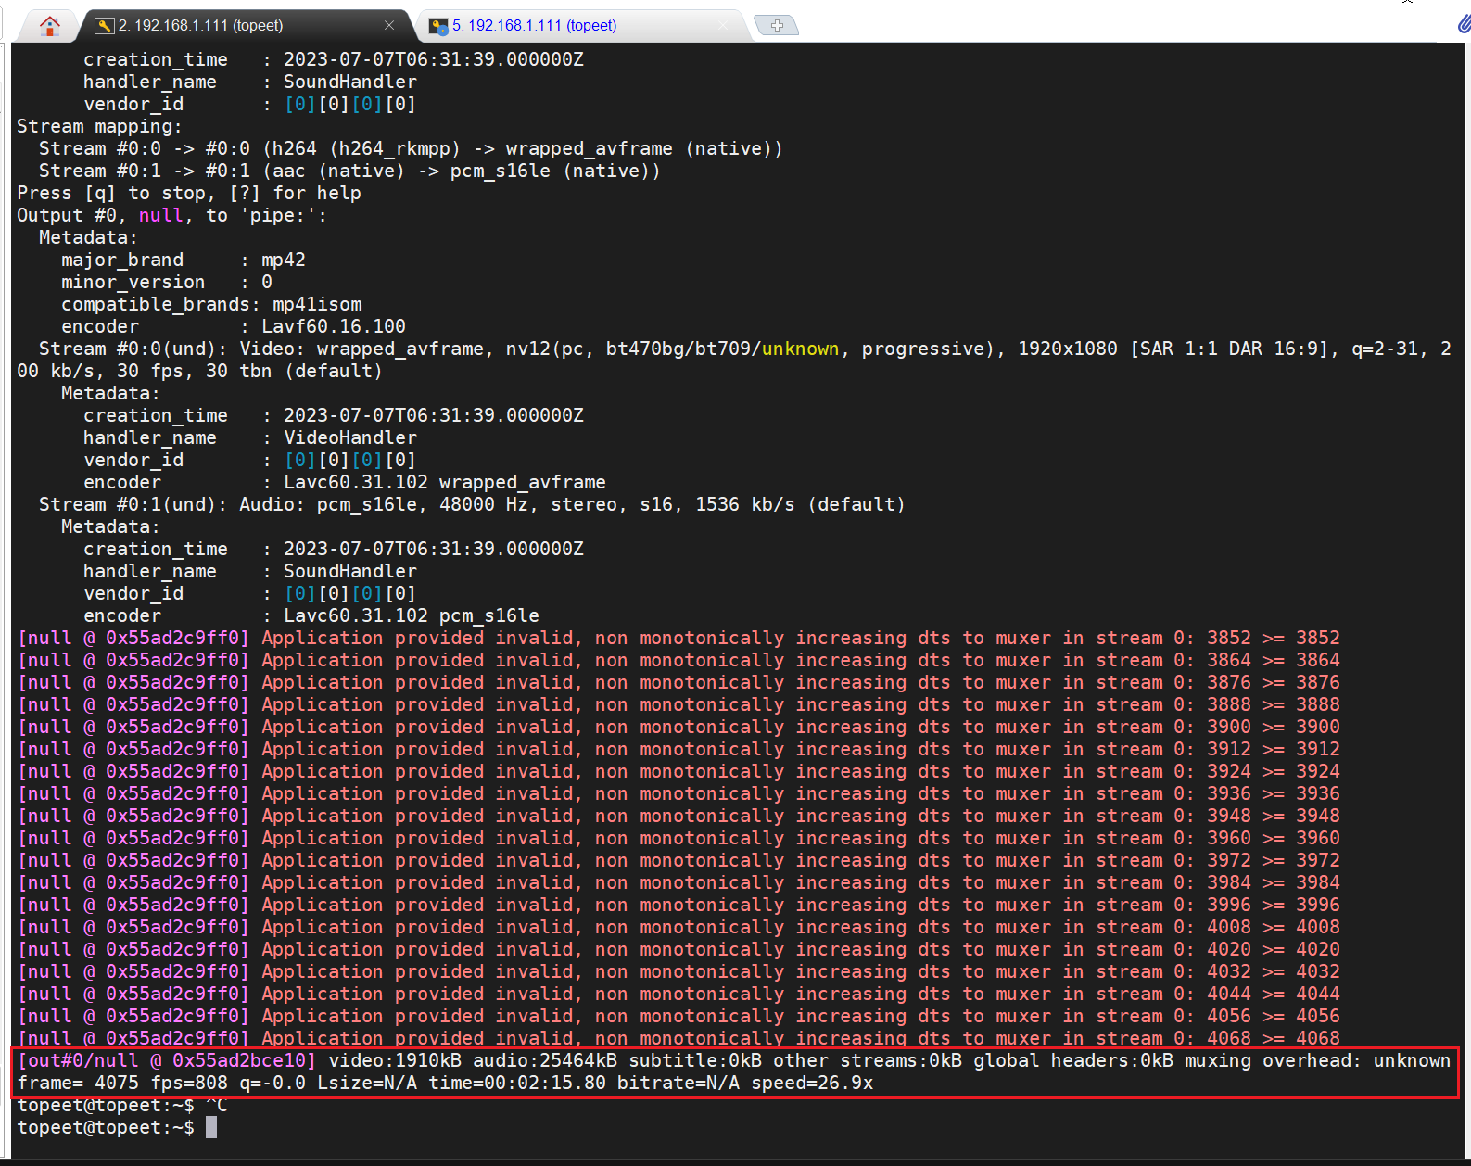Click the dts error line '3900 >= 3900'
Image resolution: width=1471 pixels, height=1166 pixels.
(x=679, y=727)
